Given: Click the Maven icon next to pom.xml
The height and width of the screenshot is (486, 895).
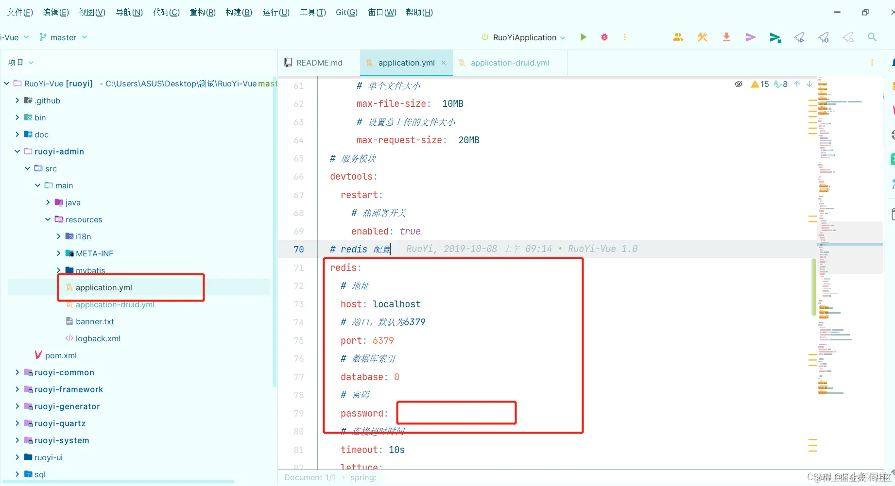Looking at the screenshot, I should tap(38, 355).
